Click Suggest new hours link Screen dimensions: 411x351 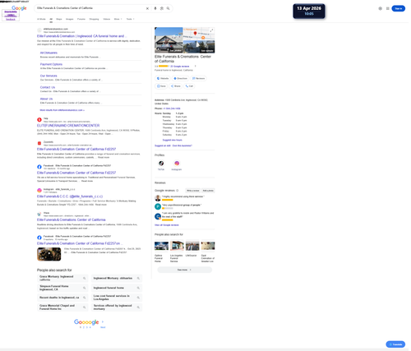[173, 140]
